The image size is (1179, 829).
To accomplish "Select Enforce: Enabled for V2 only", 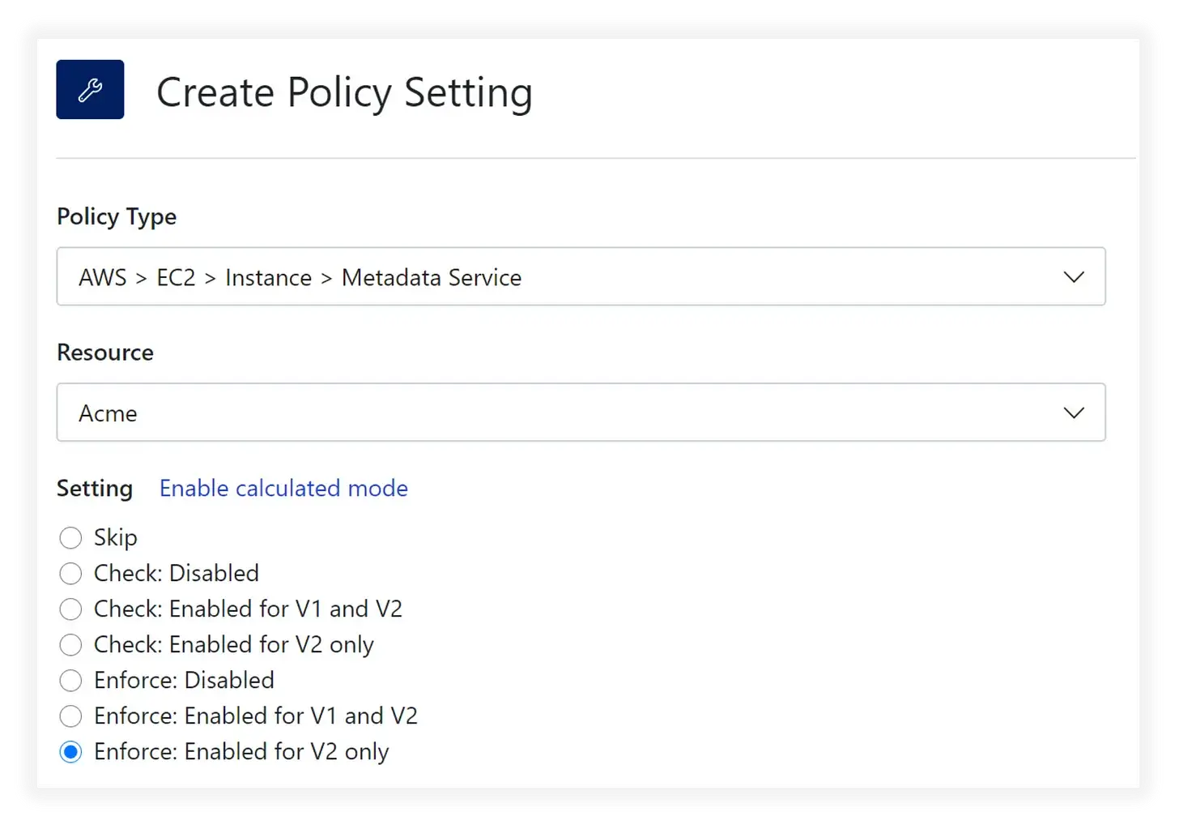I will tap(71, 751).
